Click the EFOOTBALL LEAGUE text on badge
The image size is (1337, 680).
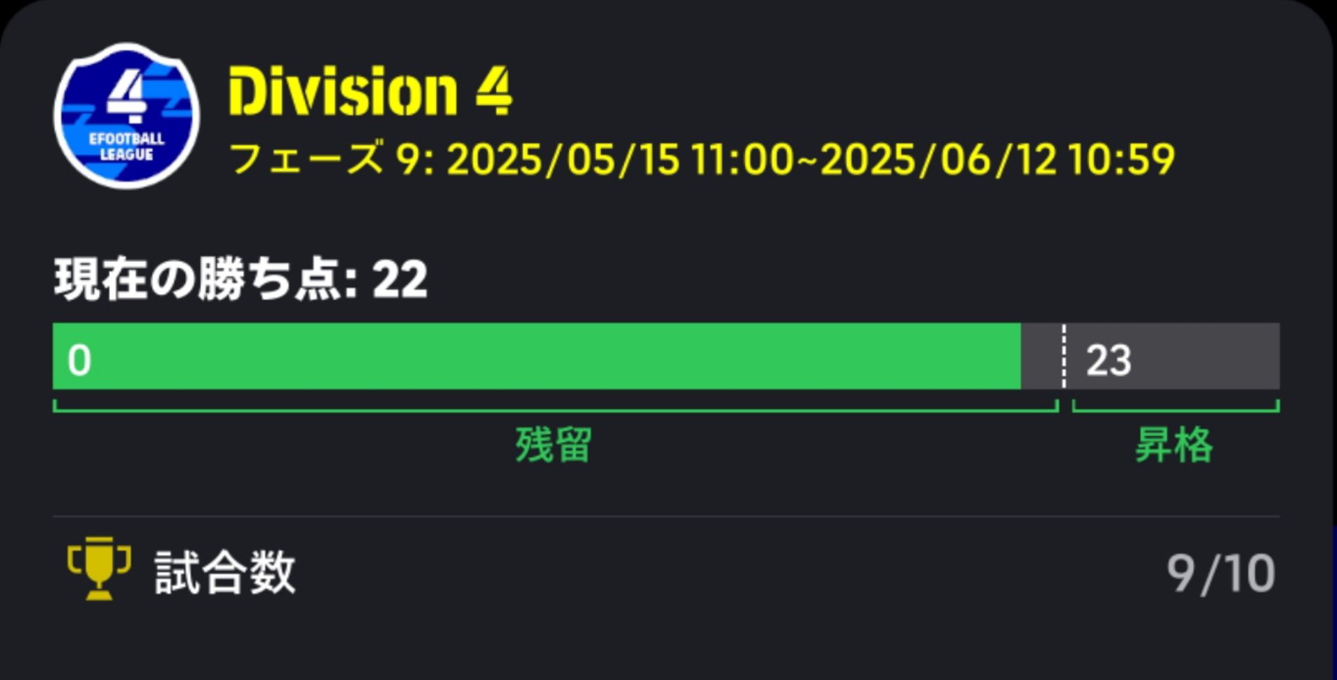pos(126,146)
